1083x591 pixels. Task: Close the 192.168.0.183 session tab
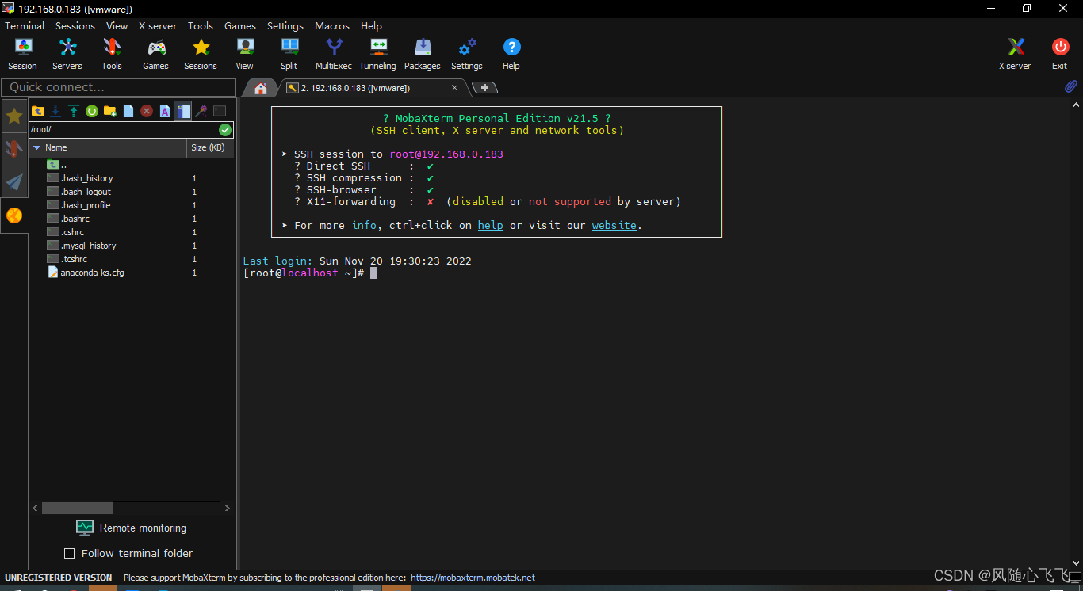tap(454, 88)
